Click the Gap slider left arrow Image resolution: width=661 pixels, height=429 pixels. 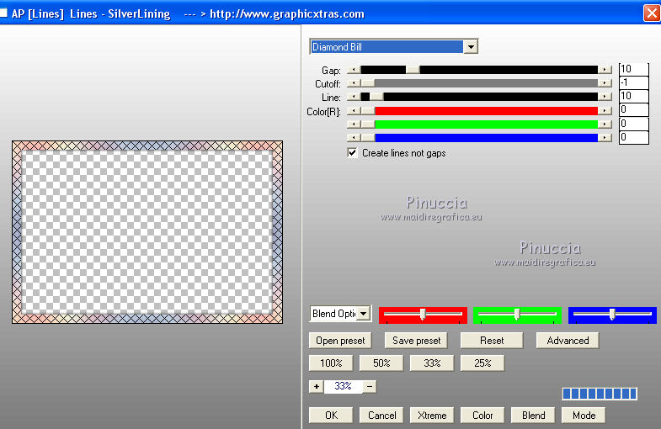tap(354, 70)
